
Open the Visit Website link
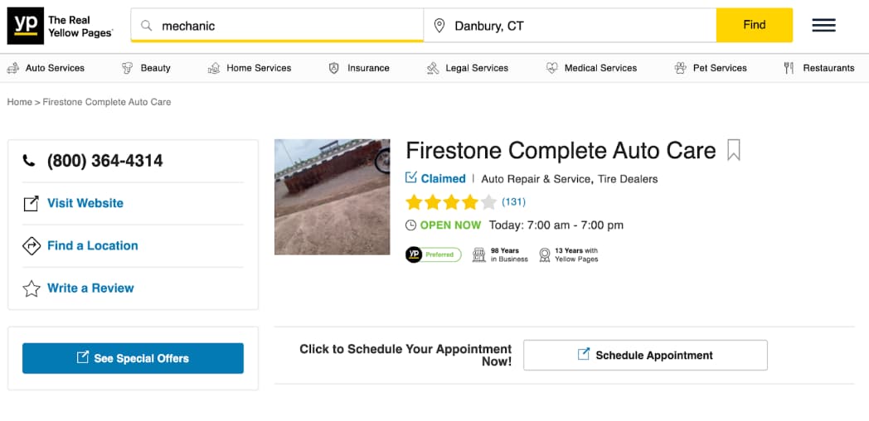click(x=85, y=203)
